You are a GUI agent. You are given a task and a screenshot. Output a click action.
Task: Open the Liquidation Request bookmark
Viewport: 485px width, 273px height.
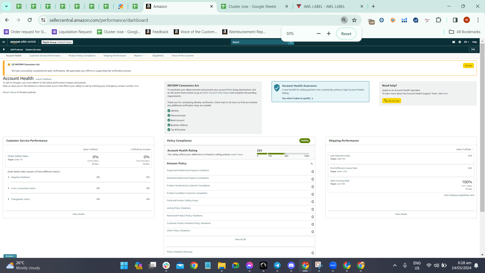pyautogui.click(x=72, y=32)
